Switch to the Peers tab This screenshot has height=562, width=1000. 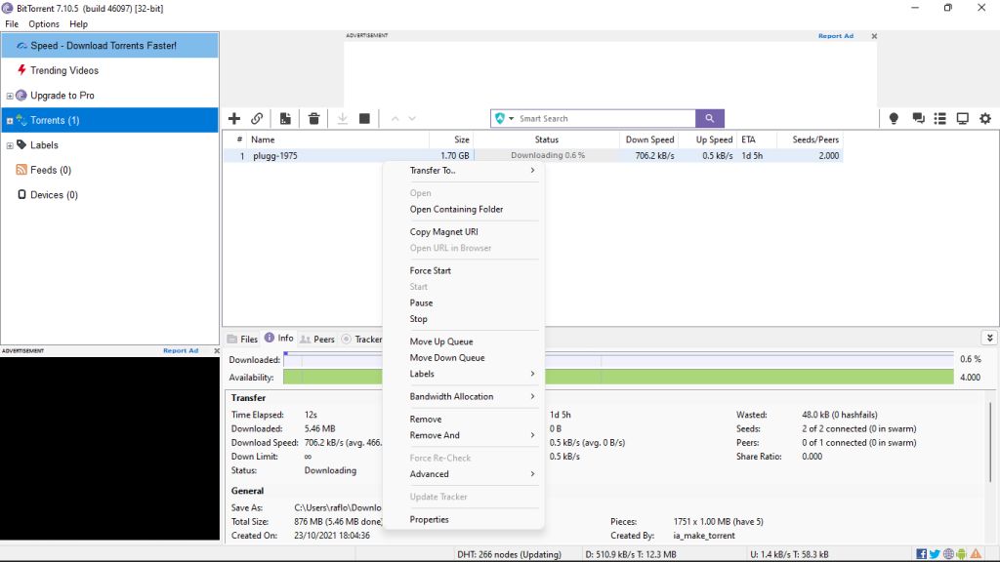(317, 339)
